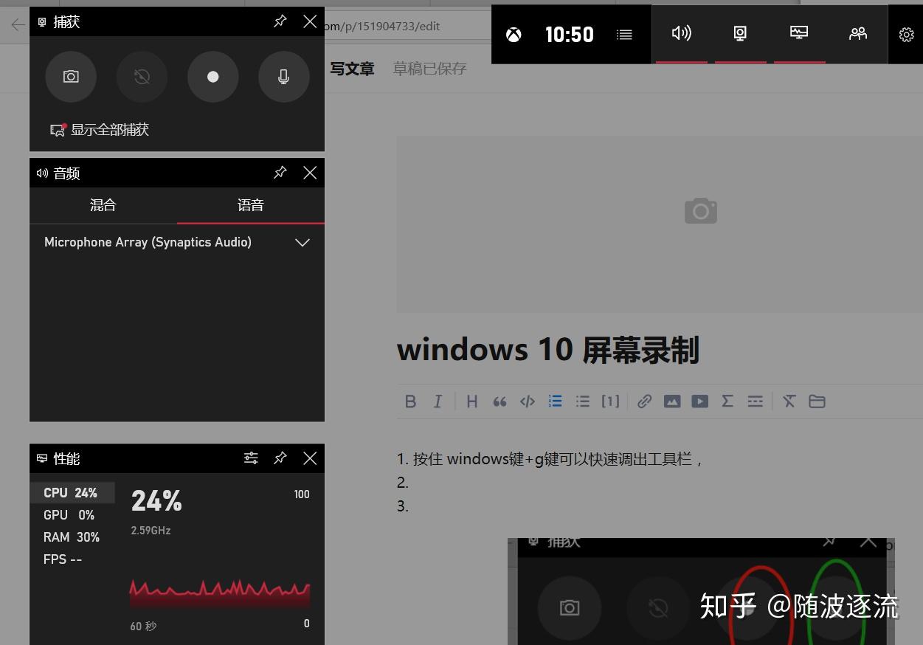Take a screenshot using the camera icon
The height and width of the screenshot is (645, 923).
[71, 77]
